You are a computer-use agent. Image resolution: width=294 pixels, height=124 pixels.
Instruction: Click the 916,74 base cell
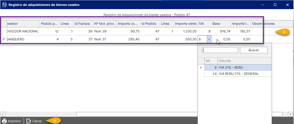click(221, 31)
